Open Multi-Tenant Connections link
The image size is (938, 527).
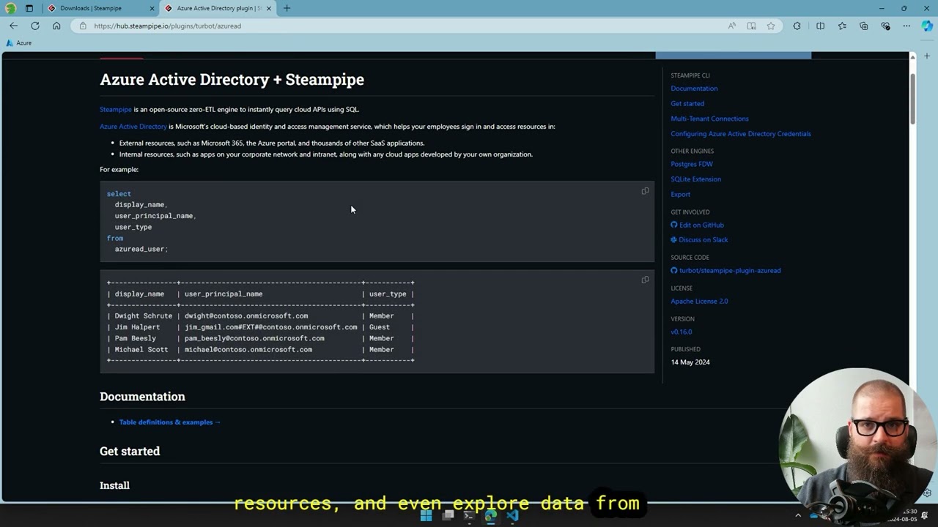[x=709, y=119]
